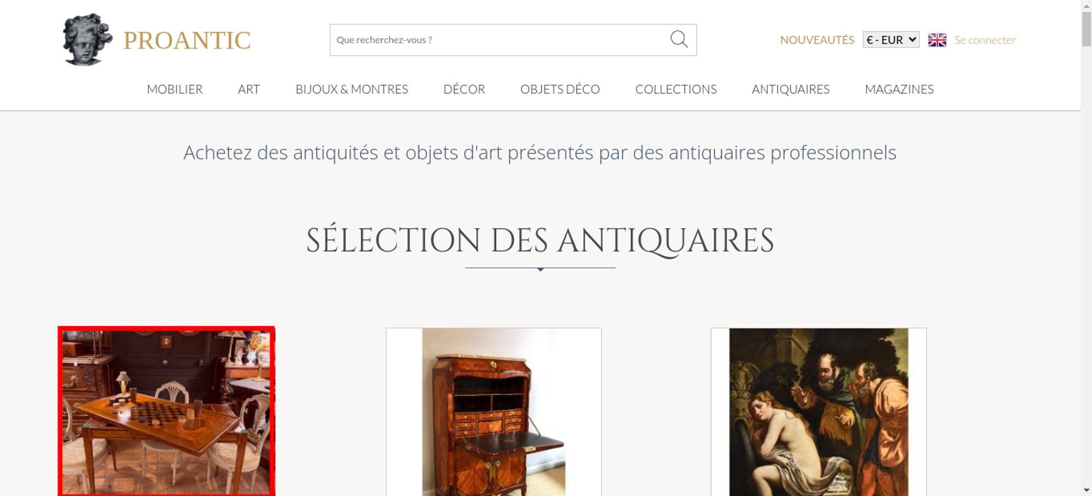Open the MAGAZINES menu item
This screenshot has width=1092, height=496.
pos(899,89)
